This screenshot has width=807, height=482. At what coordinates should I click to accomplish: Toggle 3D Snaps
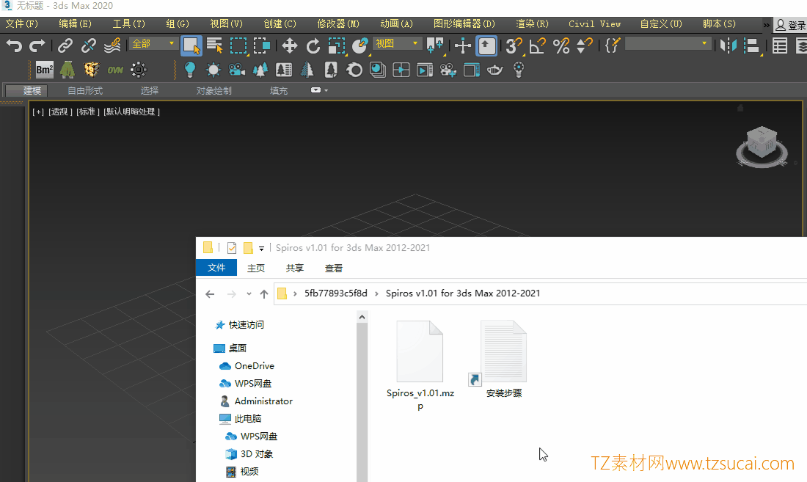514,45
